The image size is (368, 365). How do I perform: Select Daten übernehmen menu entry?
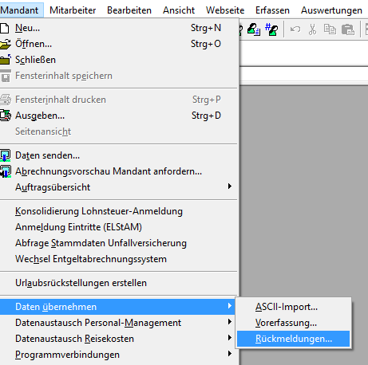tap(118, 307)
